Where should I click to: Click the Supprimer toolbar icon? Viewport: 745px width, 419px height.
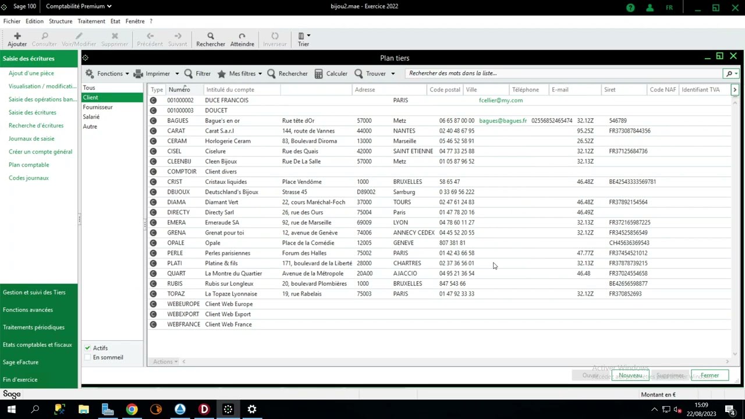click(115, 36)
